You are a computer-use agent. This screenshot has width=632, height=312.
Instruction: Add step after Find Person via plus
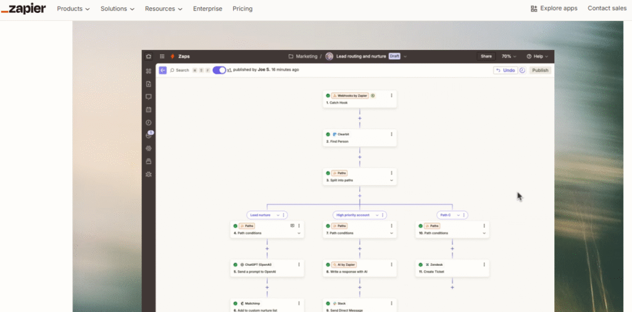click(360, 157)
